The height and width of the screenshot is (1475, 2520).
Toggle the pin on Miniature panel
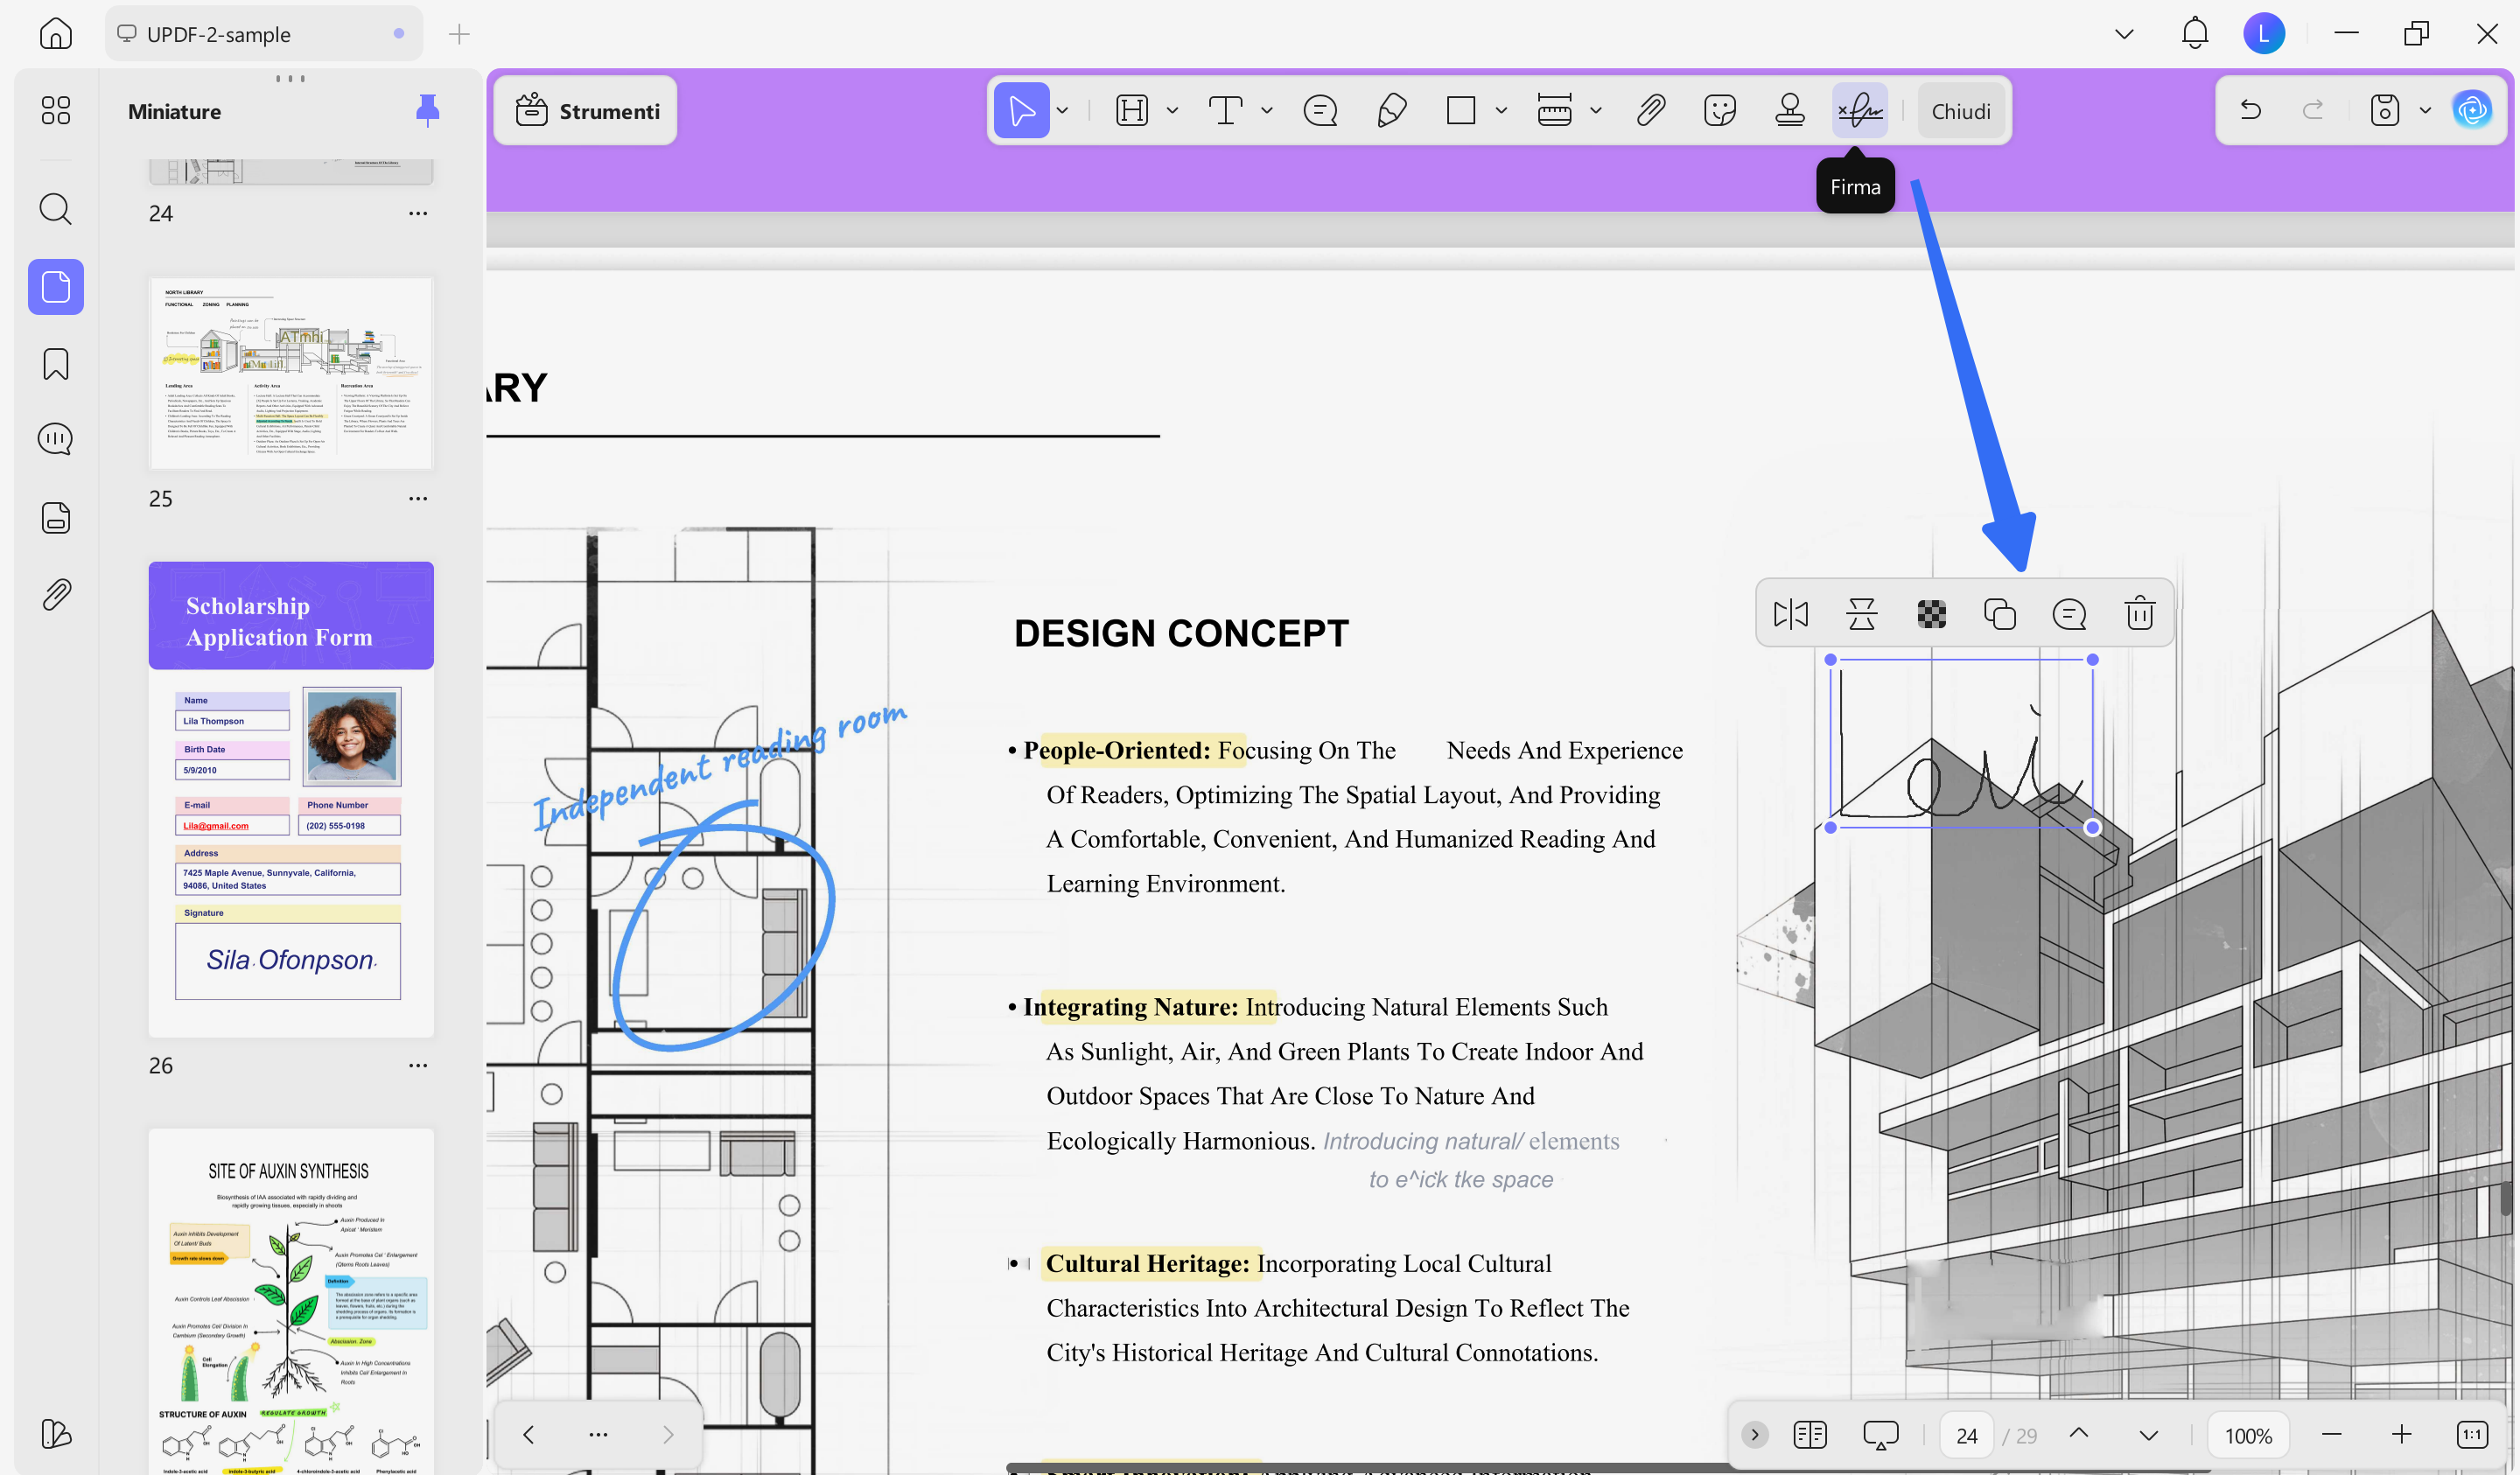pyautogui.click(x=427, y=110)
